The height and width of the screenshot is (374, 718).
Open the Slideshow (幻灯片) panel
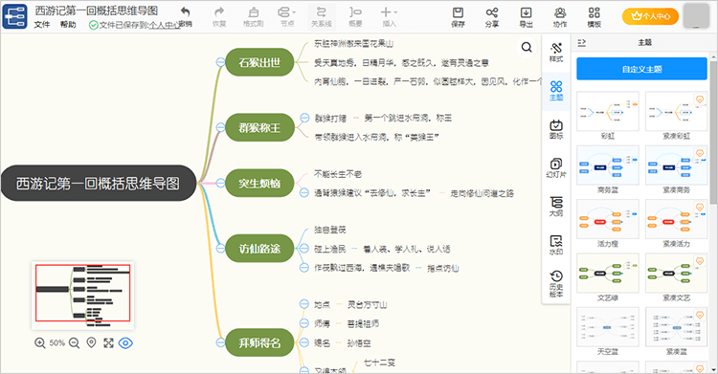pos(556,168)
